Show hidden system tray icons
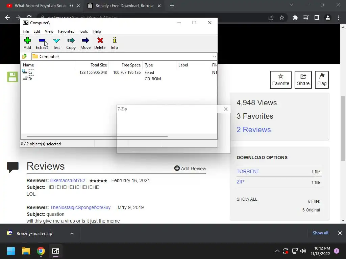This screenshot has width=346, height=259. click(x=277, y=251)
